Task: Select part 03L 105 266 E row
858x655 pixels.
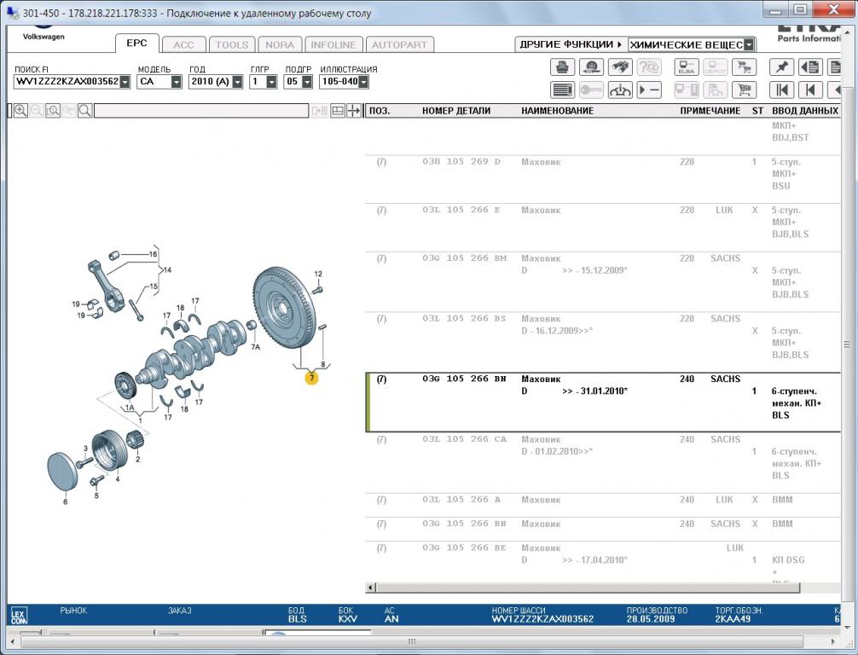Action: pyautogui.click(x=602, y=227)
